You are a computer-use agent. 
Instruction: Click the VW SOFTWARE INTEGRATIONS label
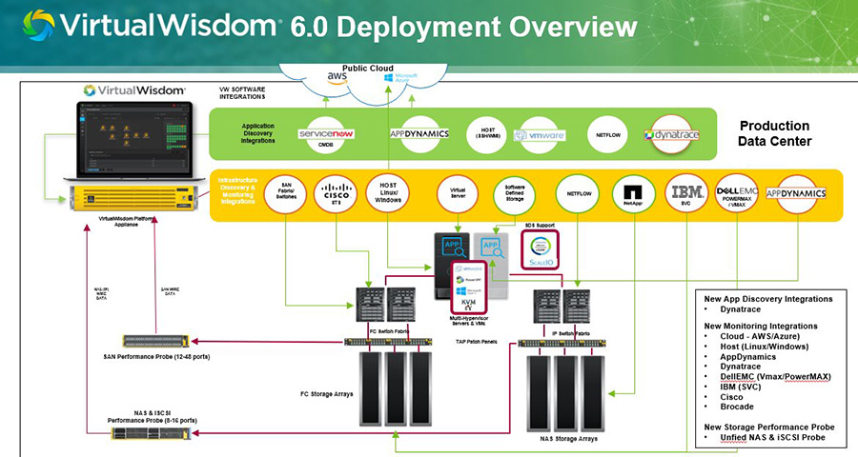242,93
